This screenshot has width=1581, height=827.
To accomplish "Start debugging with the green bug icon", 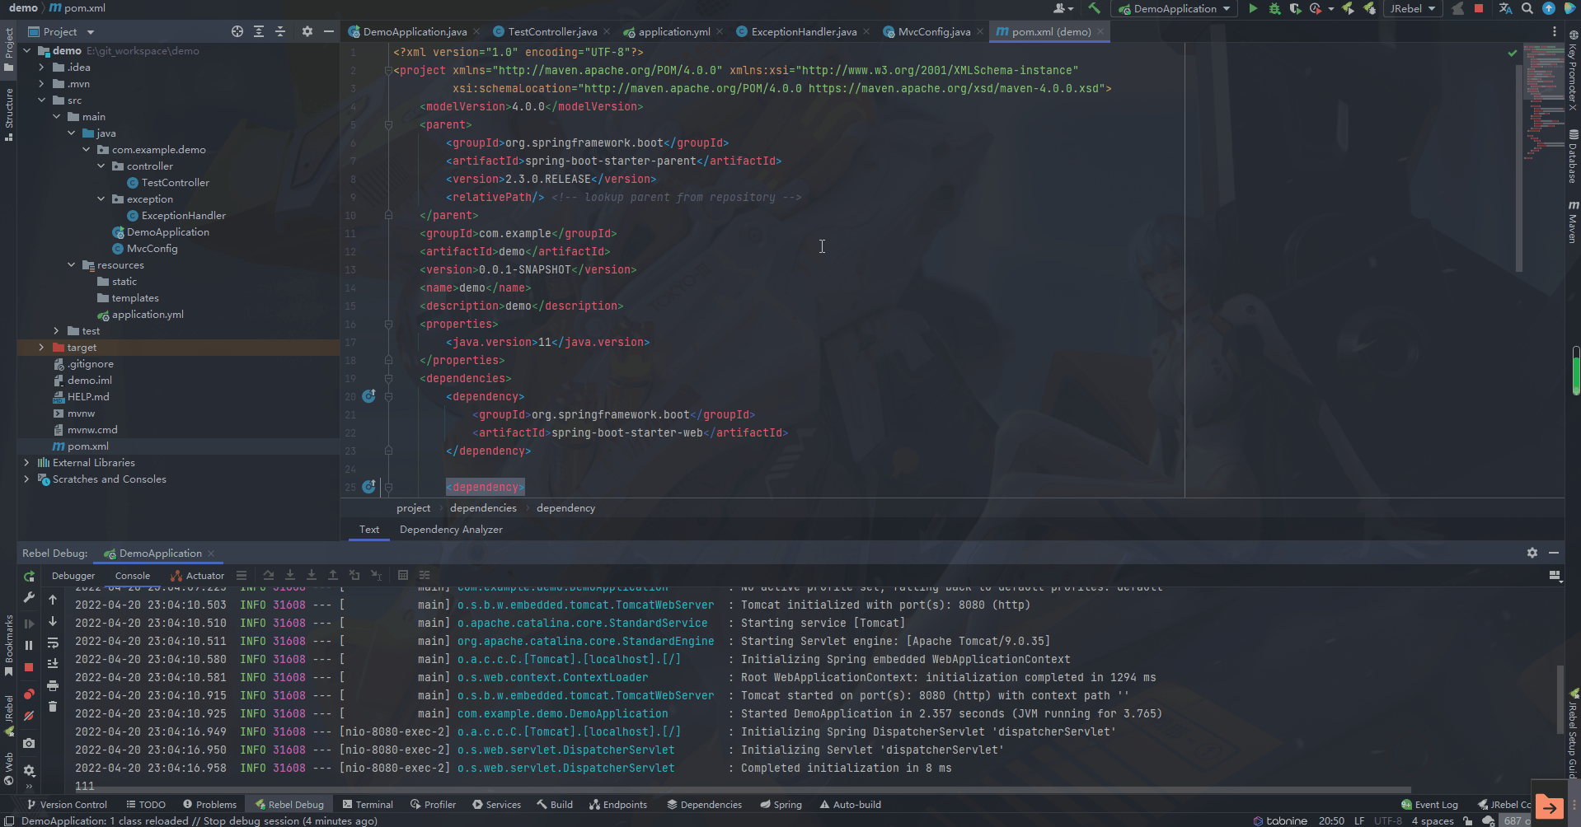I will click(x=1274, y=8).
